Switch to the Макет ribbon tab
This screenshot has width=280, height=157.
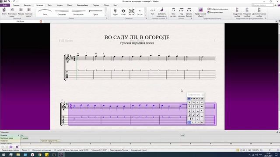[x=70, y=5]
